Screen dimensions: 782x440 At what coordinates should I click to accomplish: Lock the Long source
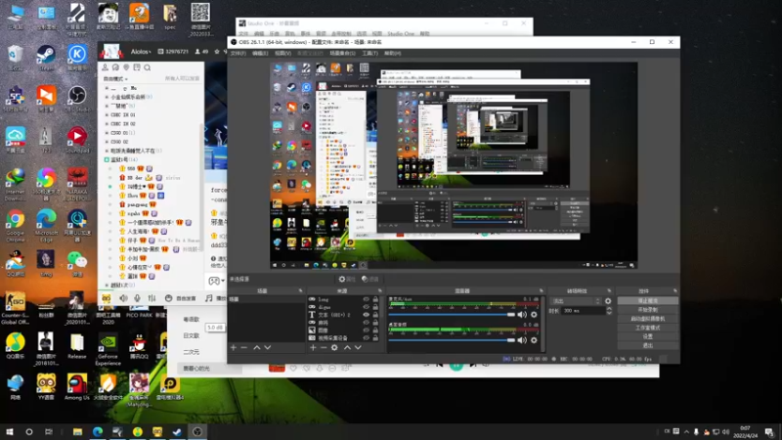[375, 299]
